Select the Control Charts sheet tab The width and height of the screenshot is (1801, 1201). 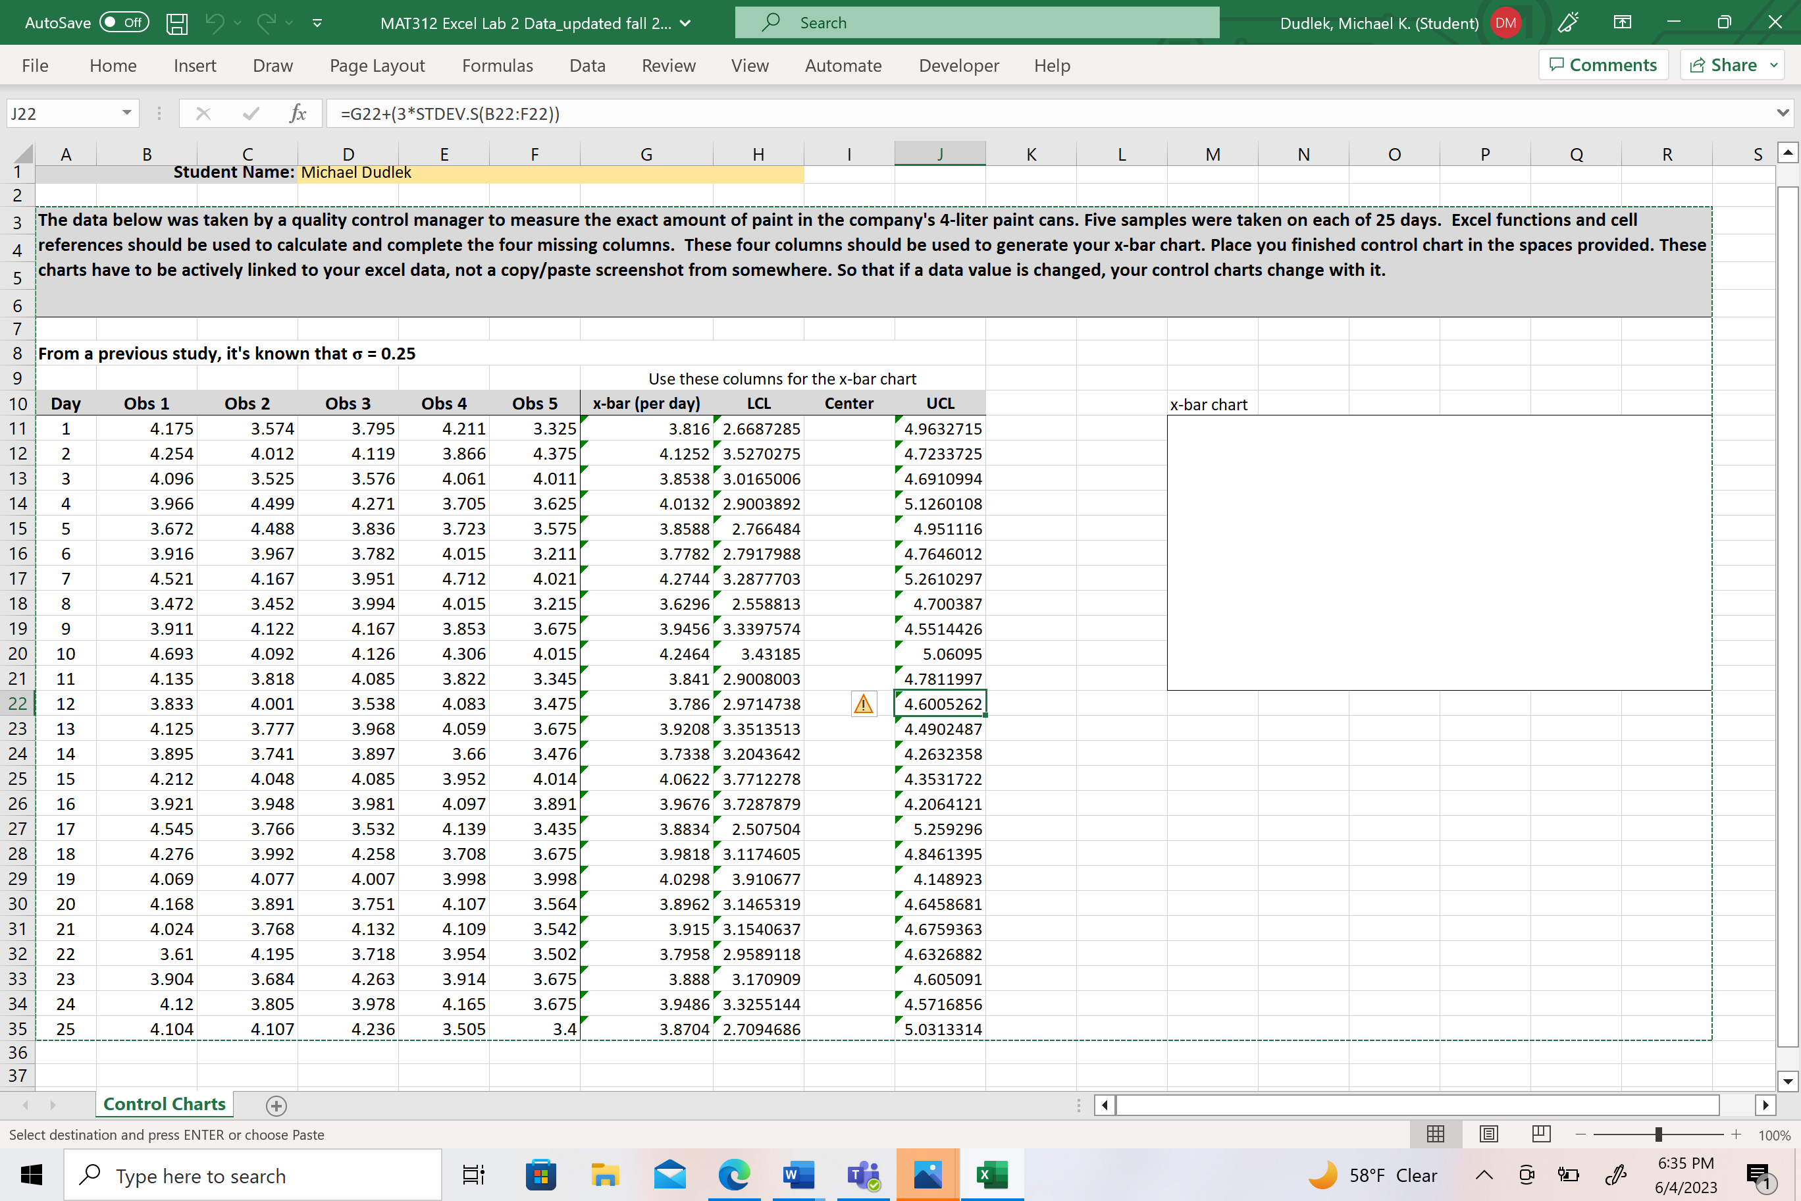point(164,1104)
